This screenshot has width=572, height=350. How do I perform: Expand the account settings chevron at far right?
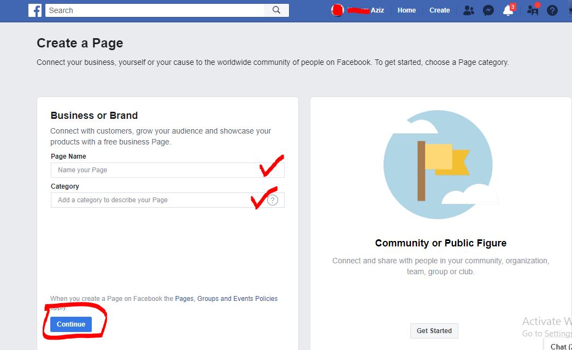[x=569, y=10]
